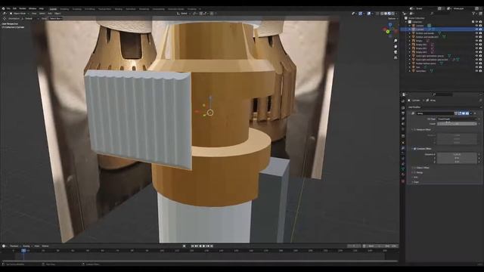Click the Constant Offset Distance X field
Screen dimensions: 484x272
[x=457, y=154]
